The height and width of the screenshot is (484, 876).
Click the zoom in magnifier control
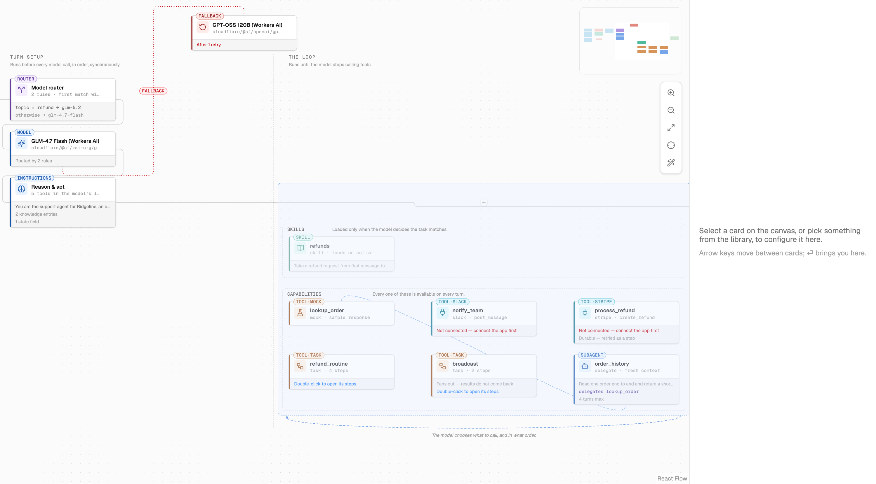point(671,93)
